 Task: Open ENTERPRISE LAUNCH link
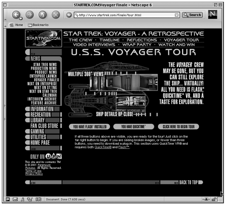pos(43,76)
